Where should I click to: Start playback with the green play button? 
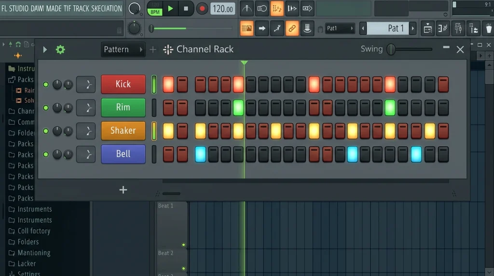170,9
